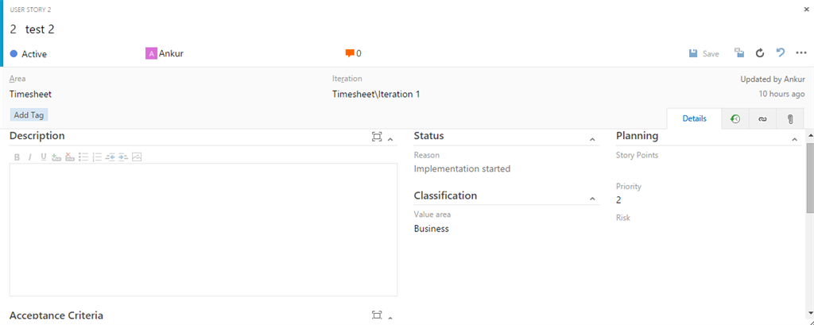Refresh the work item
The width and height of the screenshot is (814, 325).
click(x=760, y=53)
